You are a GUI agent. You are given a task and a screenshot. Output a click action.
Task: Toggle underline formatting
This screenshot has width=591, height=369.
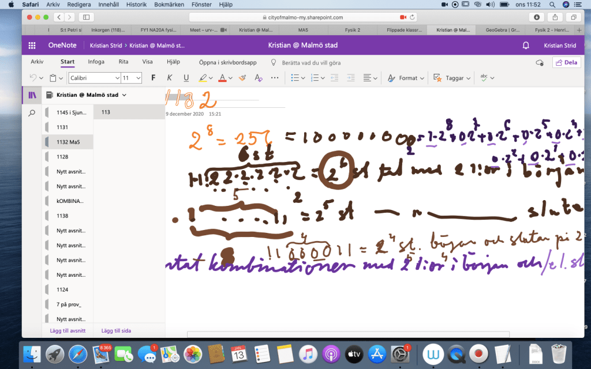click(x=186, y=78)
